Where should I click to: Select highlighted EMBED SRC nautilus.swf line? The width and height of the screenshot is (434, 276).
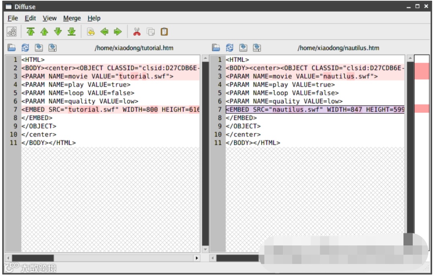[315, 109]
